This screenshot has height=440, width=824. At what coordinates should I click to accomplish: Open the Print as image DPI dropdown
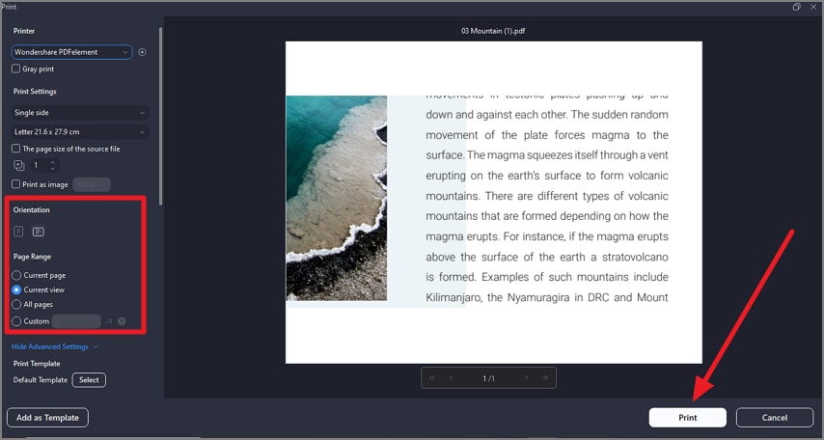(92, 184)
